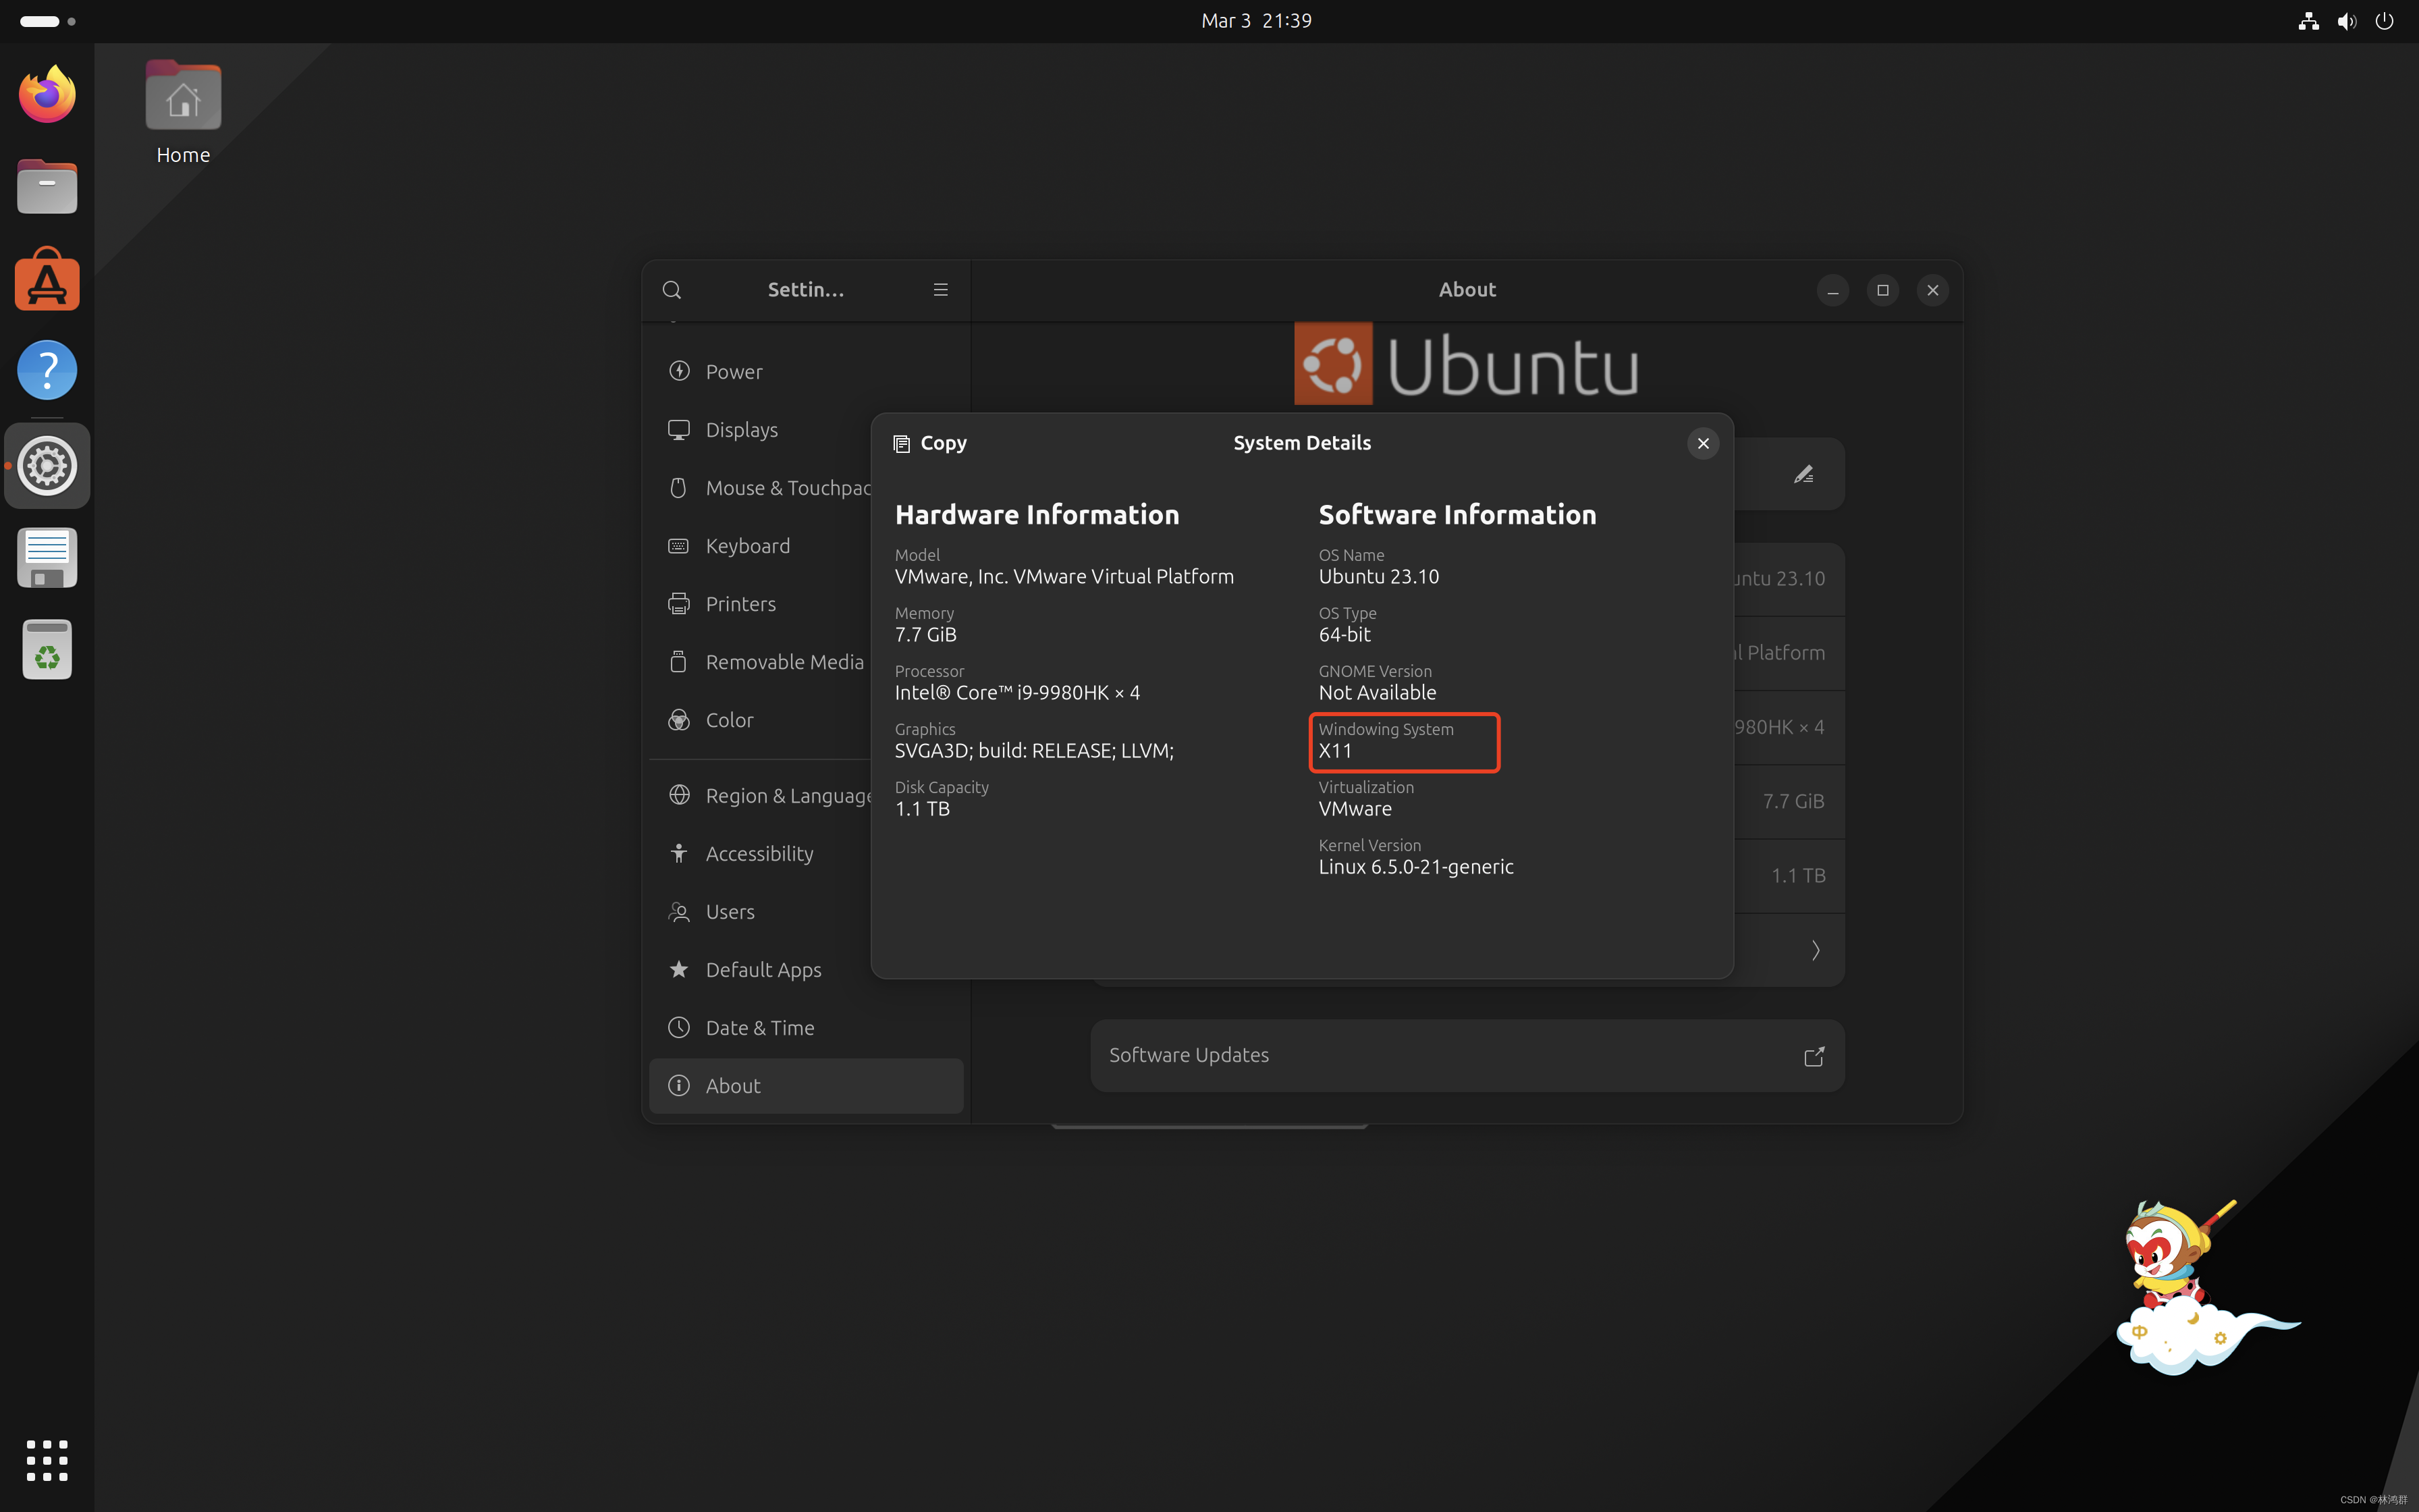This screenshot has height=1512, width=2419.
Task: Click the power icon in top bar
Action: (2385, 21)
